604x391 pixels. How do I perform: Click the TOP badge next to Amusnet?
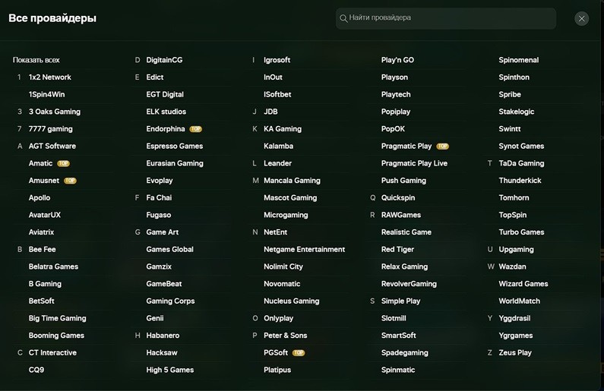coord(70,181)
